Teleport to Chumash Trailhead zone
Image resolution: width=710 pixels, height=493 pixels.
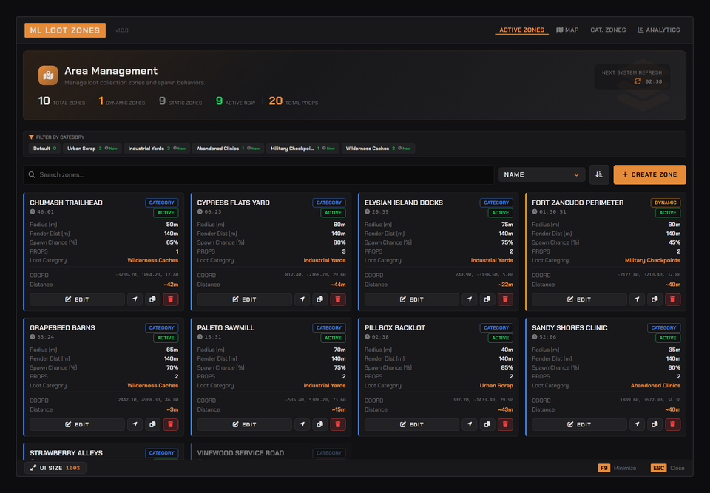(135, 299)
